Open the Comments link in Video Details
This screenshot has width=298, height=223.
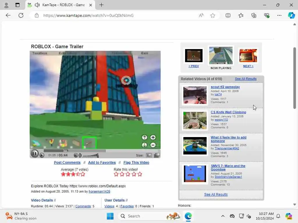click(x=83, y=206)
